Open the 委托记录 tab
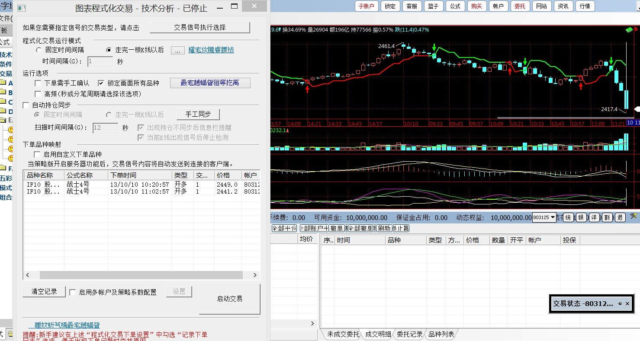 coord(409,334)
